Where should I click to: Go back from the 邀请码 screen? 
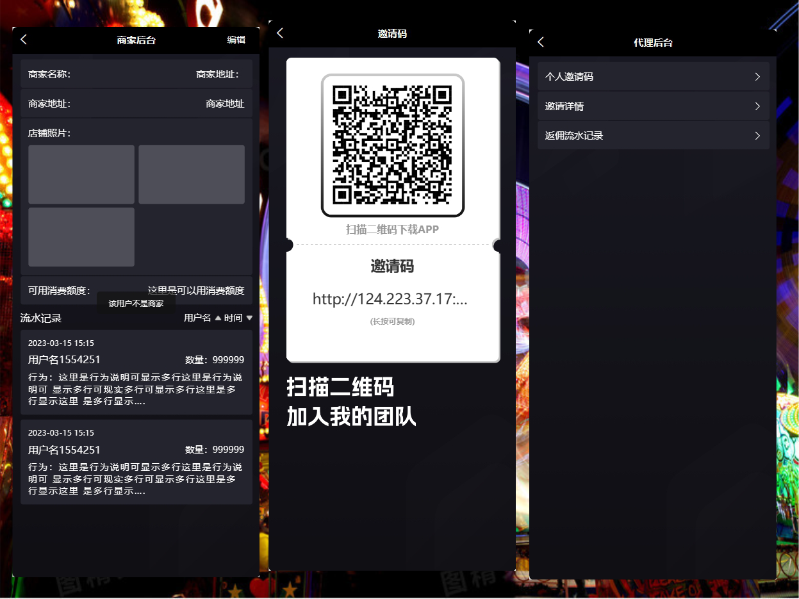[280, 33]
